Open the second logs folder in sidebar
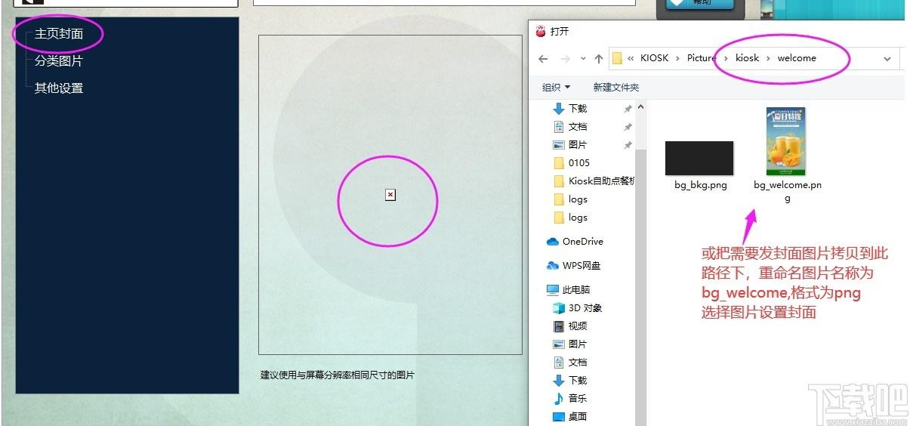 pos(578,218)
